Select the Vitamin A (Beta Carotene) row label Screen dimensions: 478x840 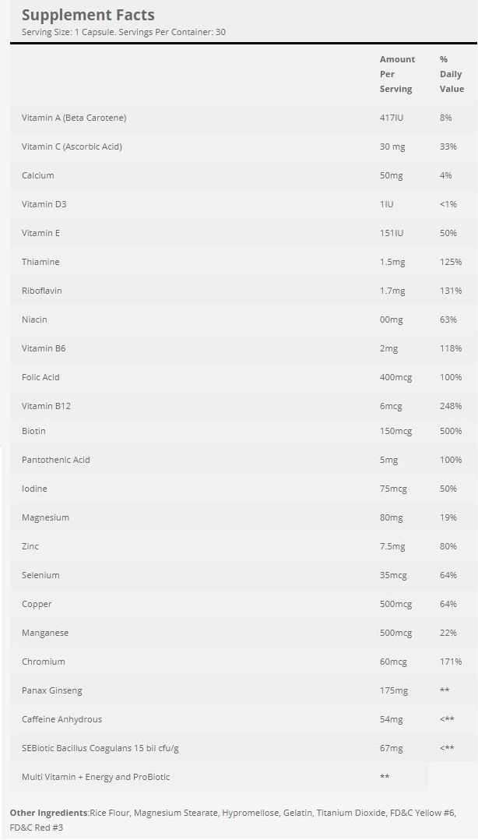74,118
